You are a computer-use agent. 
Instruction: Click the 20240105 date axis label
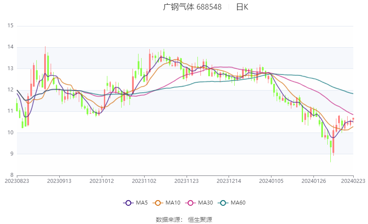point(271,181)
